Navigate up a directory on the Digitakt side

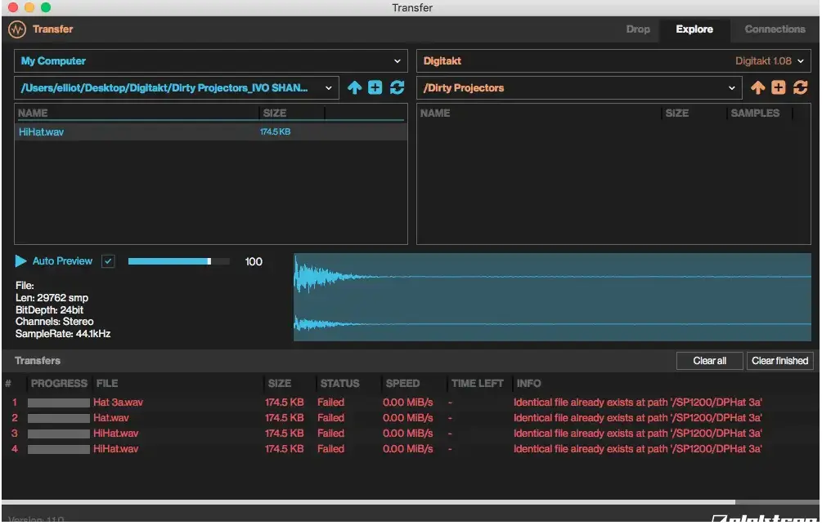point(757,87)
